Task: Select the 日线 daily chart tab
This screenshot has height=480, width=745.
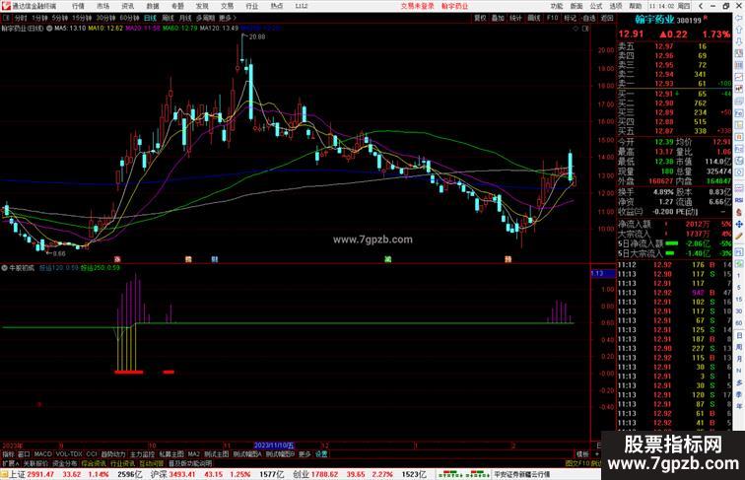Action: tap(150, 18)
